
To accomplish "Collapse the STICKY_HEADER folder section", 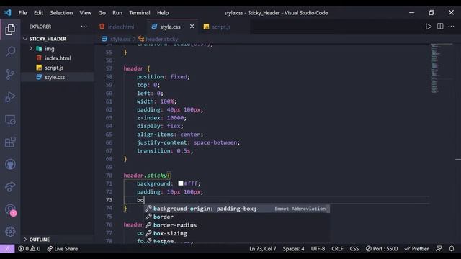I will pyautogui.click(x=48, y=39).
